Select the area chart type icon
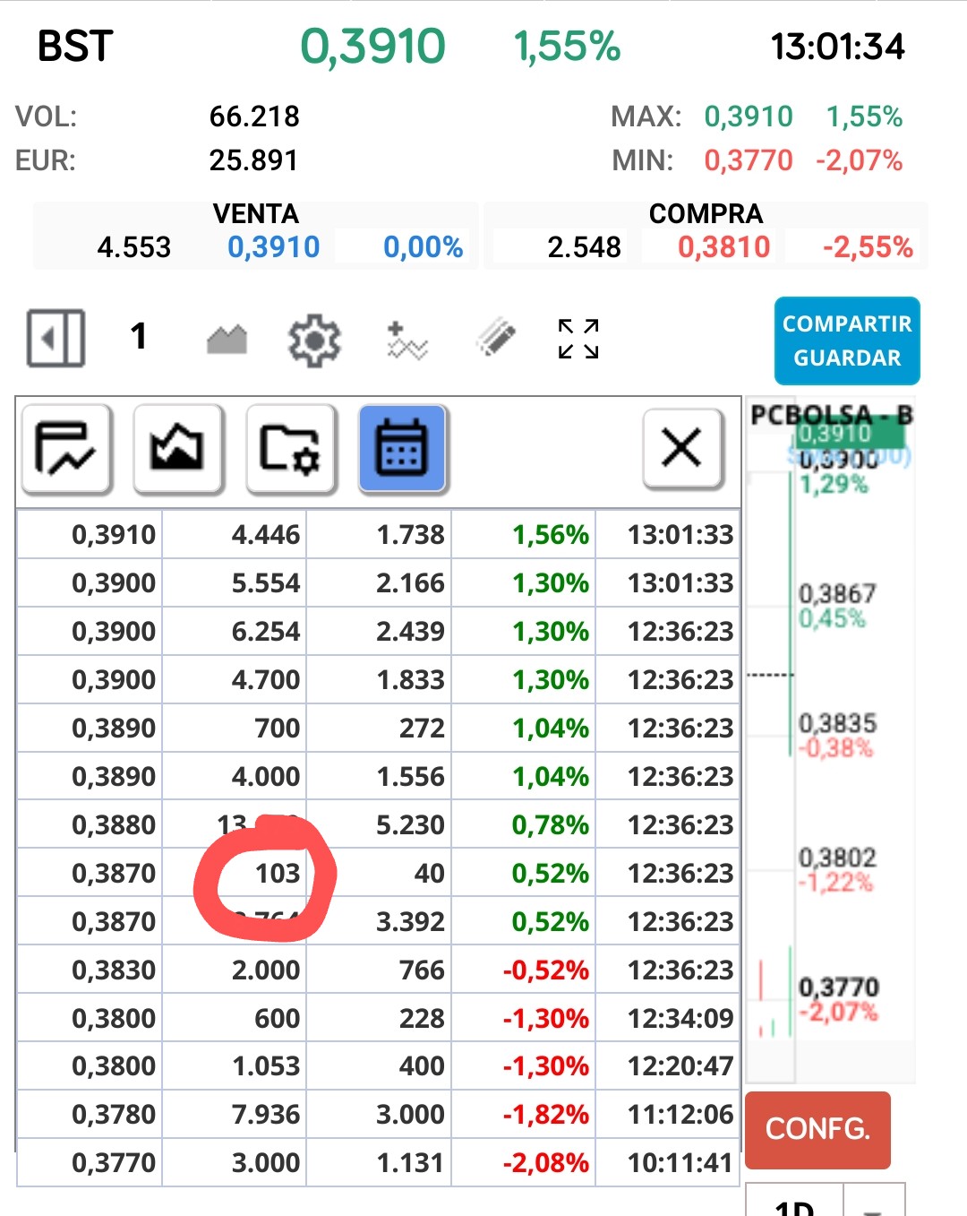 [x=227, y=340]
